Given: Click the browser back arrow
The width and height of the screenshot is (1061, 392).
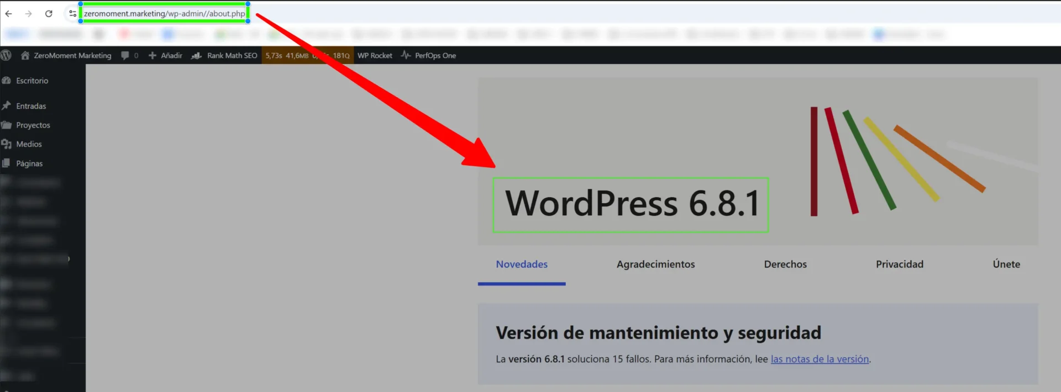Looking at the screenshot, I should click(9, 14).
